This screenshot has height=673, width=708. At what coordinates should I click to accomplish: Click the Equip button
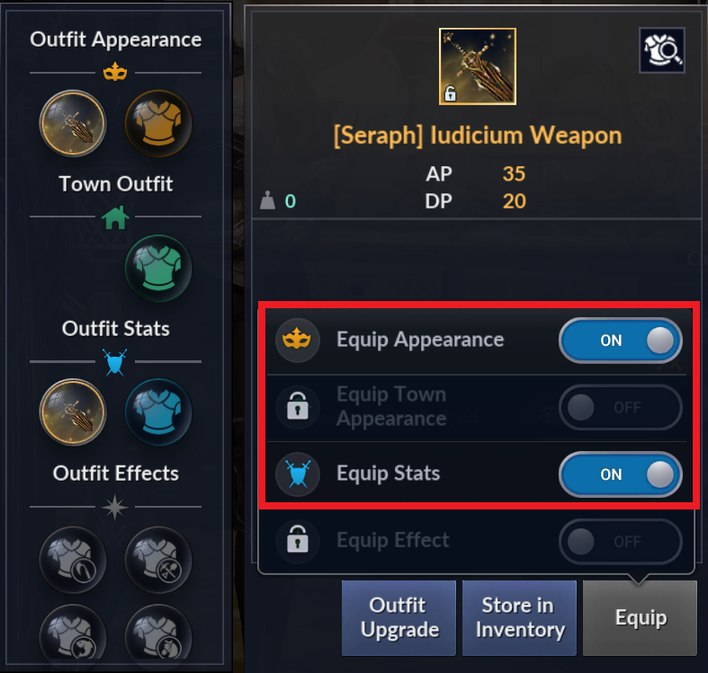640,617
